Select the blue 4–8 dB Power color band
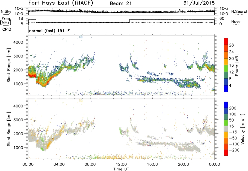The height and width of the screenshot is (171, 248). pos(226,82)
